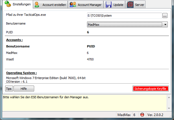Click the red Sicherungskopie Keyfile button
174x120 pixels.
151,89
